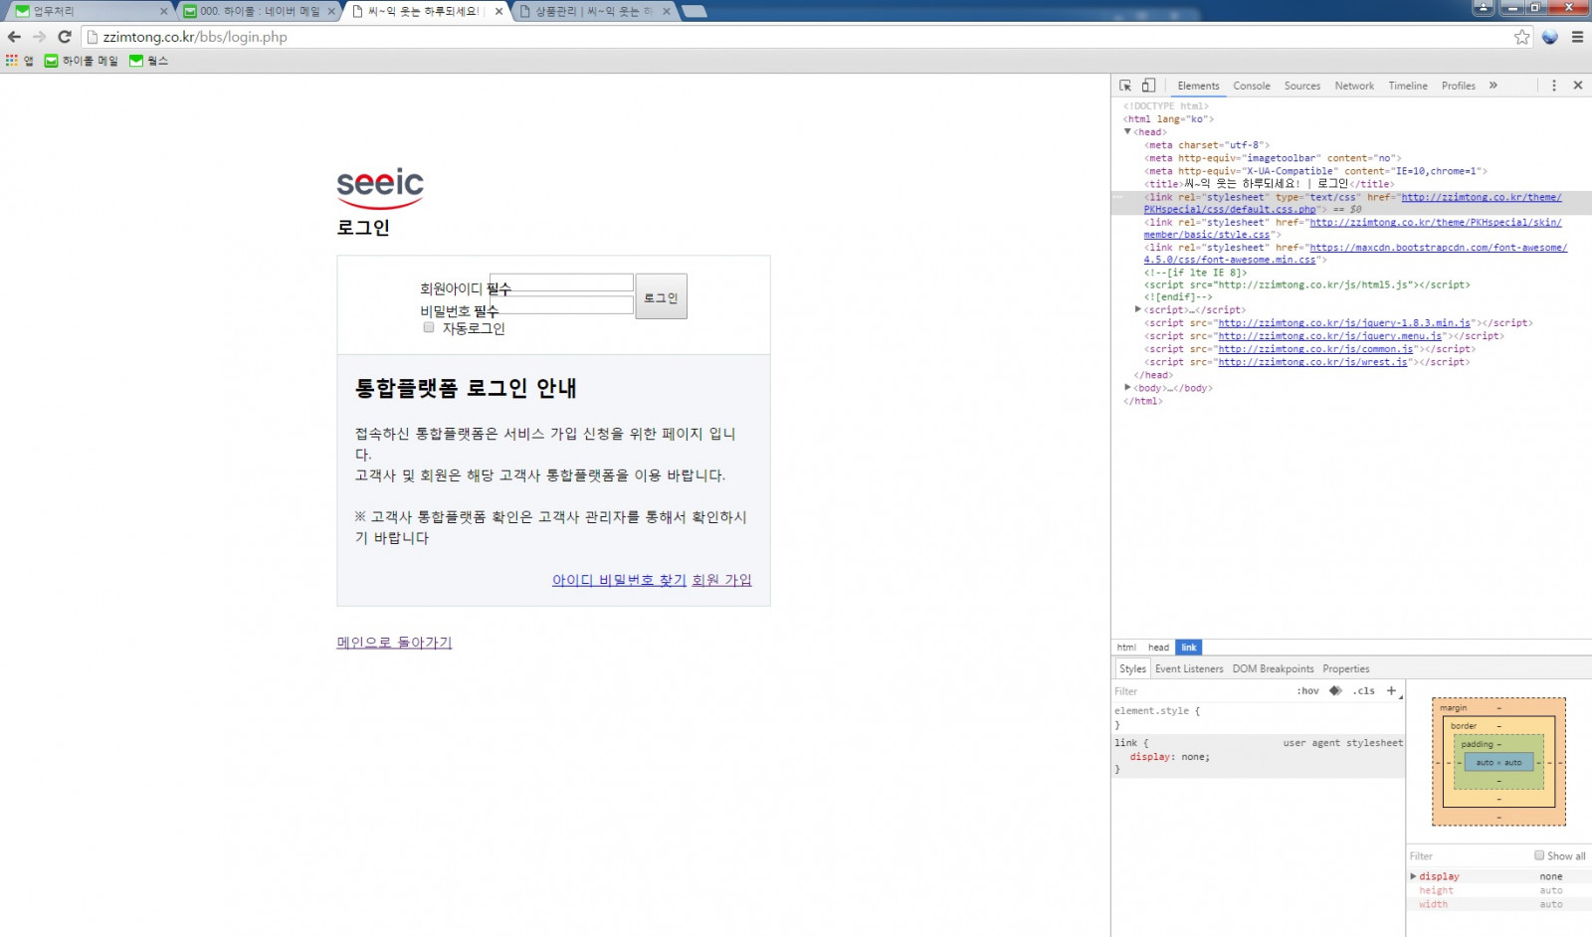Toggle the device toolbar icon
Screen dimensions: 1592x937
click(1148, 86)
